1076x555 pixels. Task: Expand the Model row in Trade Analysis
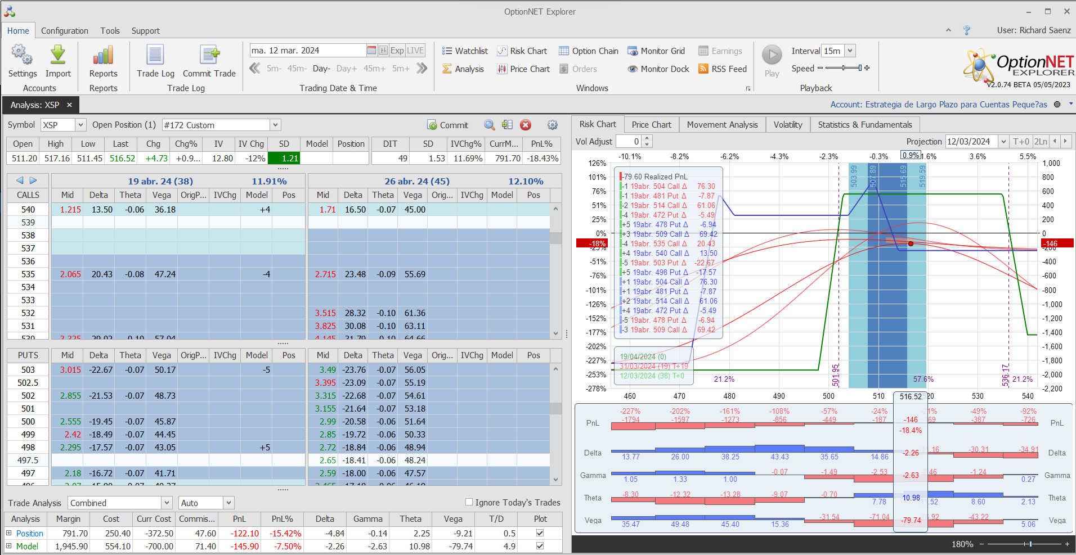[8, 546]
